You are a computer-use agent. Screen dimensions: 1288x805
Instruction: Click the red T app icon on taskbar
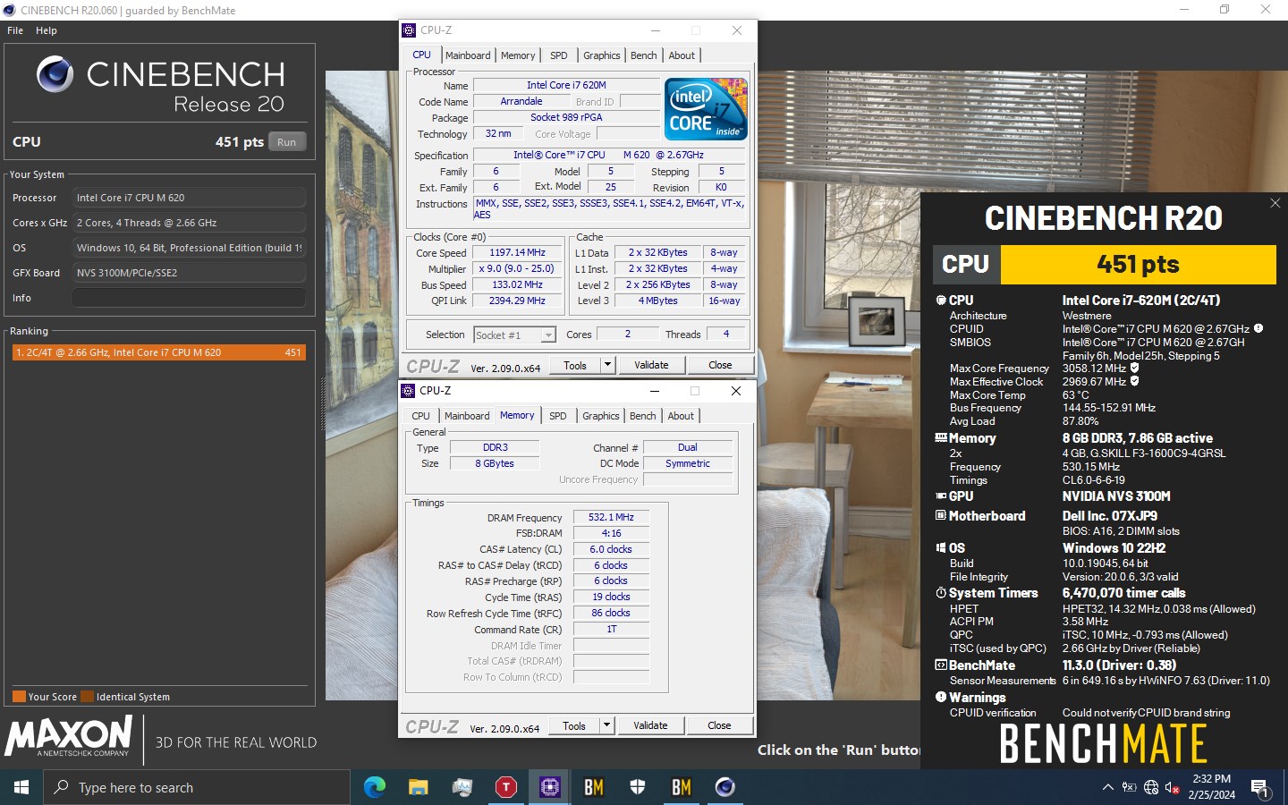pyautogui.click(x=506, y=787)
